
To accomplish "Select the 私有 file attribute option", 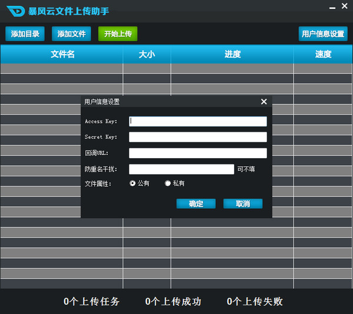I will [168, 183].
